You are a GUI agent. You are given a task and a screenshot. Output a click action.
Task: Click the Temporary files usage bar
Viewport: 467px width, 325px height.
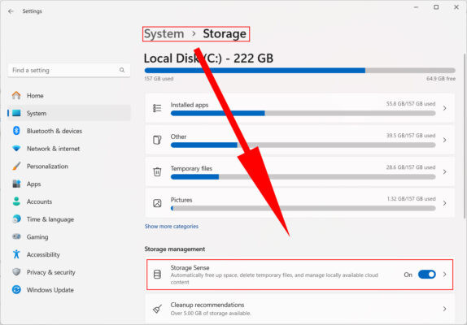(303, 177)
